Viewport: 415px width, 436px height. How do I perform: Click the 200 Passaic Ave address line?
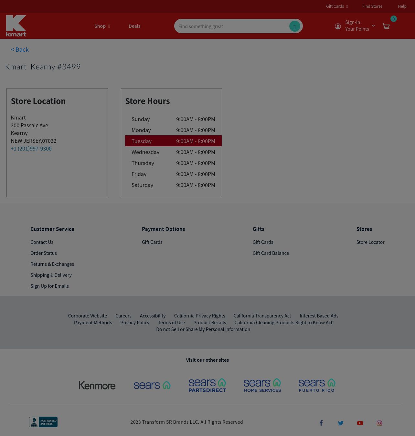tap(29, 125)
